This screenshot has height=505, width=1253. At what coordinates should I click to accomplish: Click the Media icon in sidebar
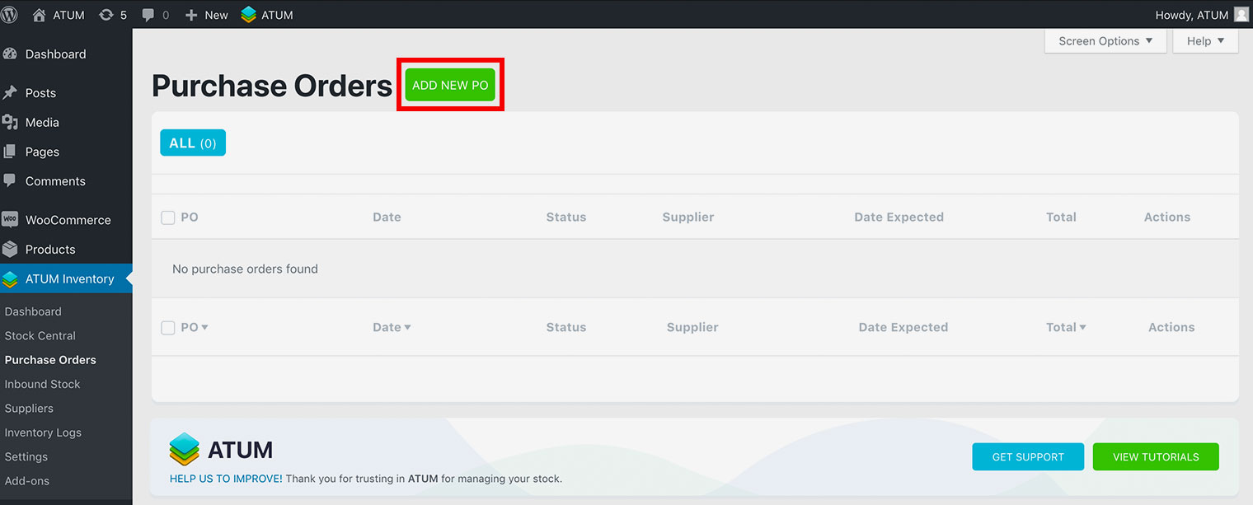click(10, 123)
